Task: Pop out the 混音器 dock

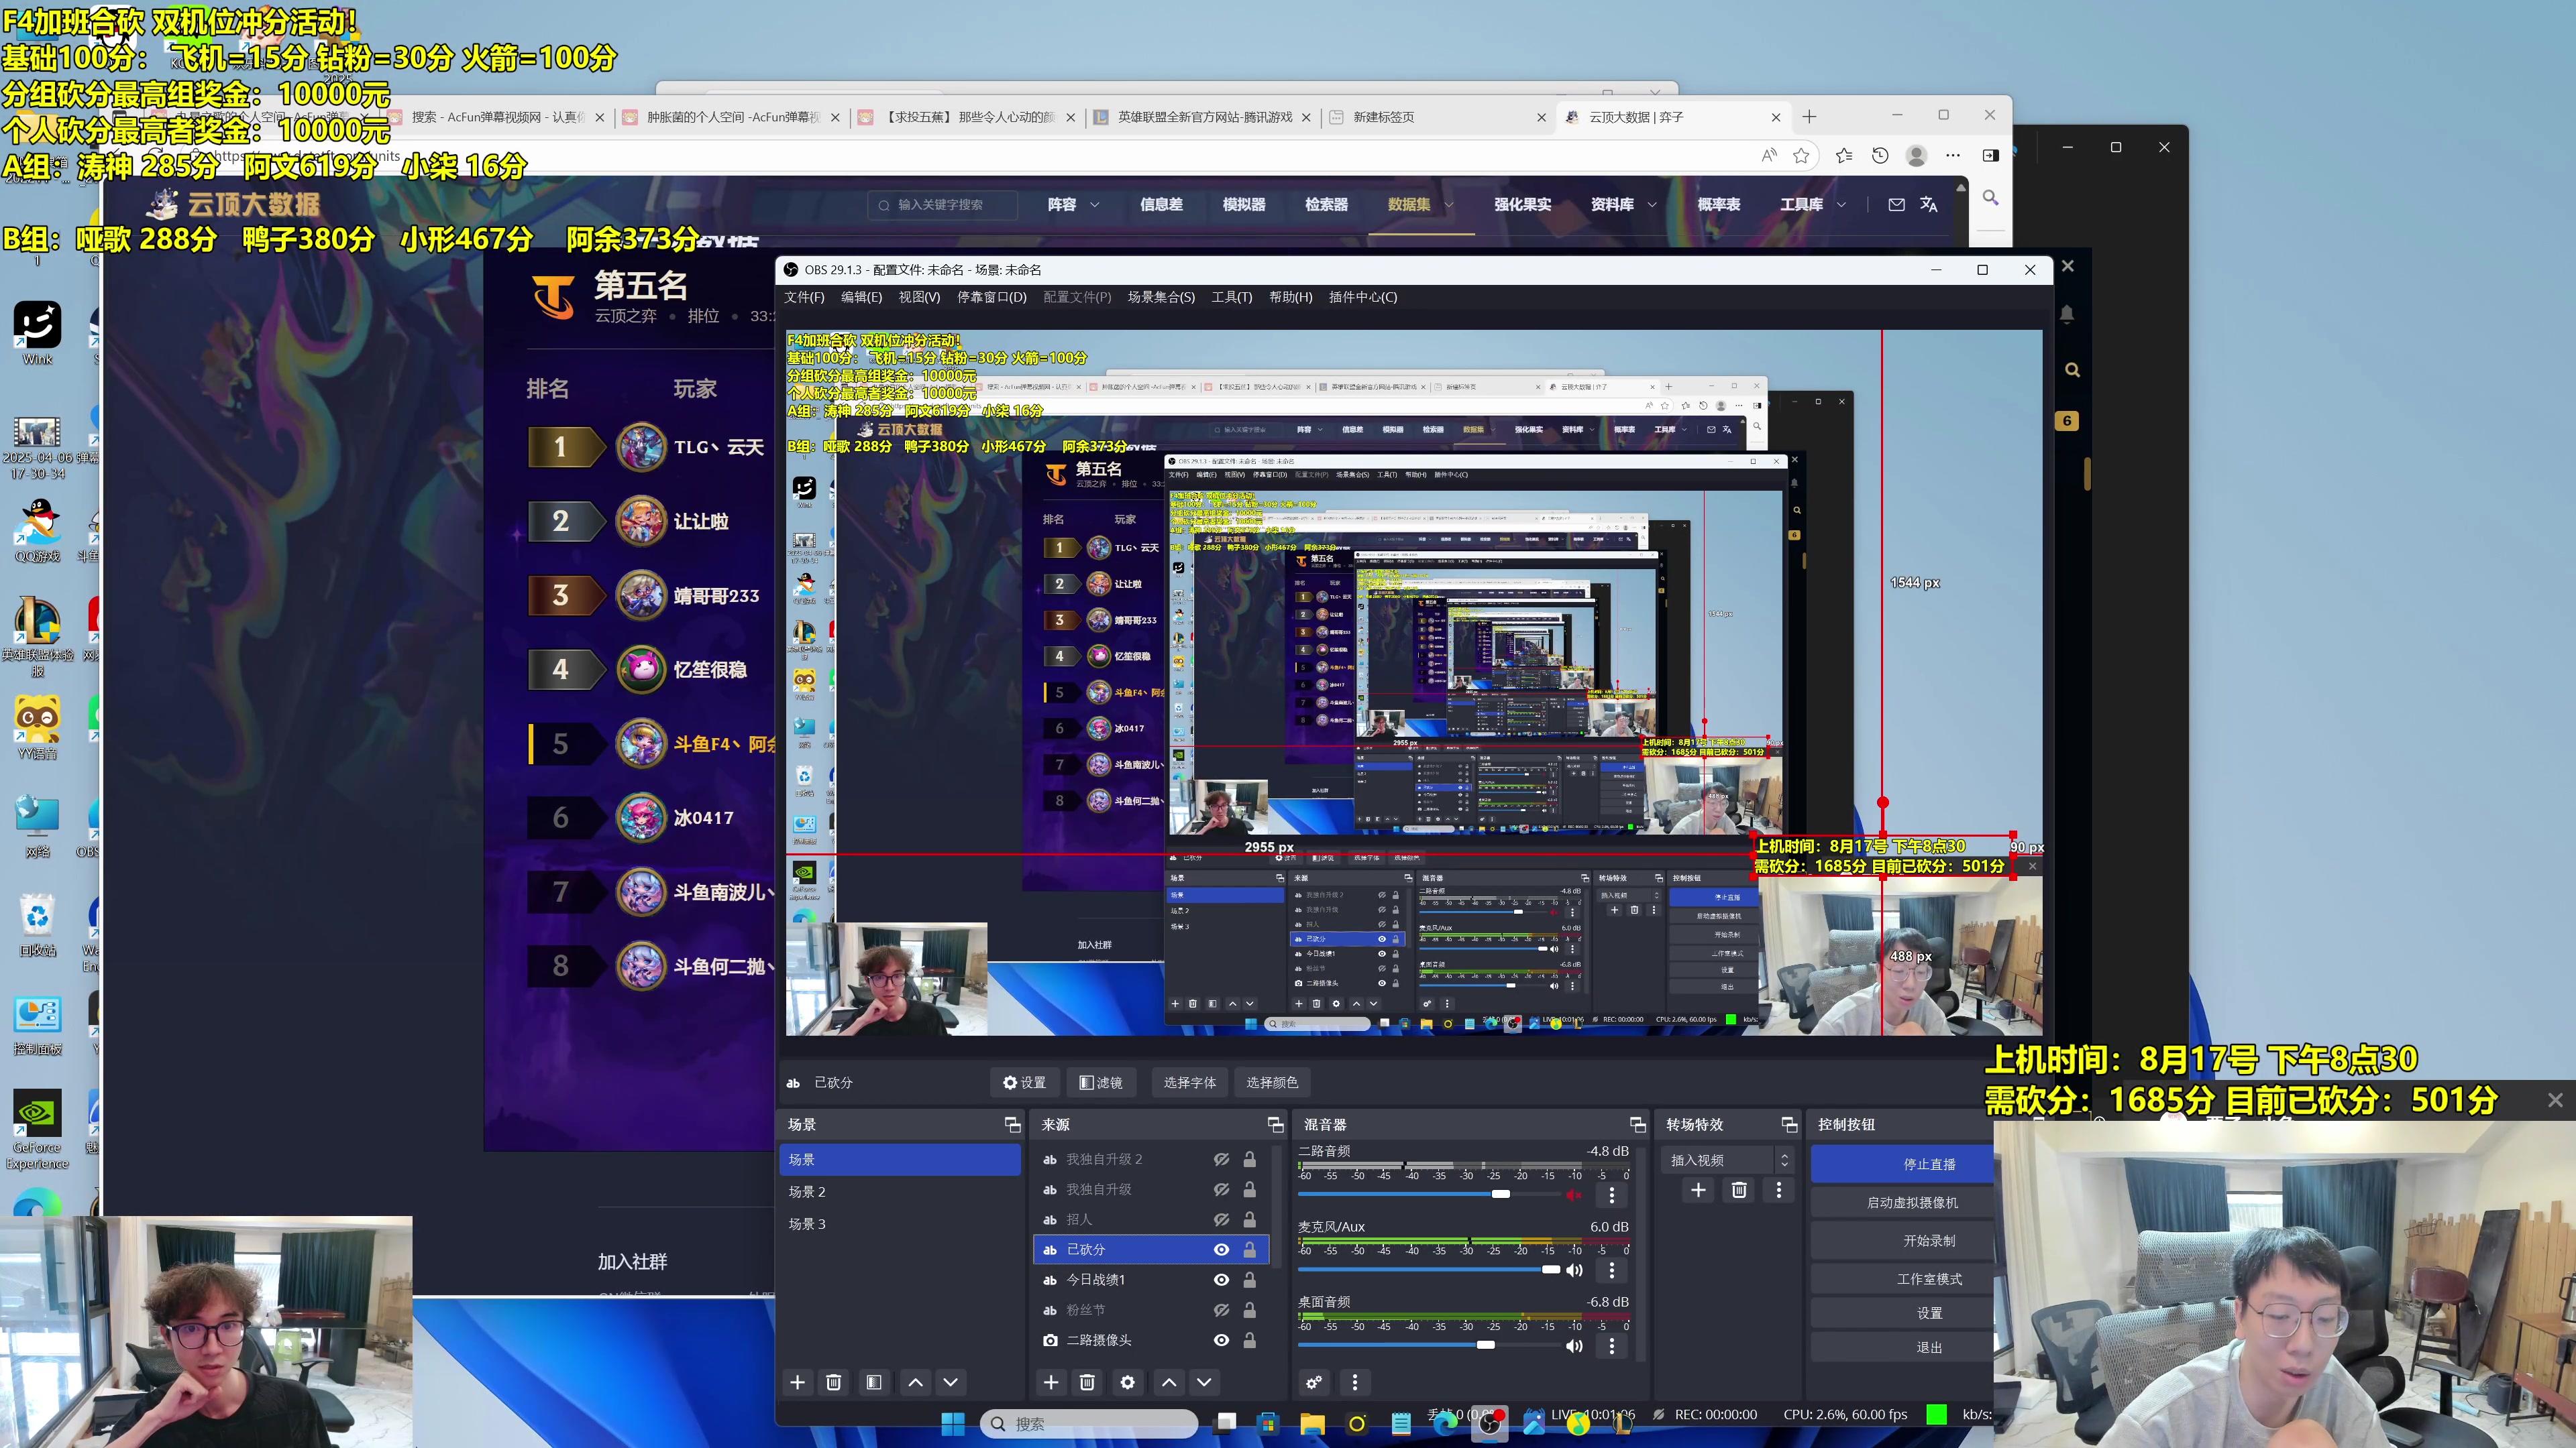Action: [x=1637, y=1124]
